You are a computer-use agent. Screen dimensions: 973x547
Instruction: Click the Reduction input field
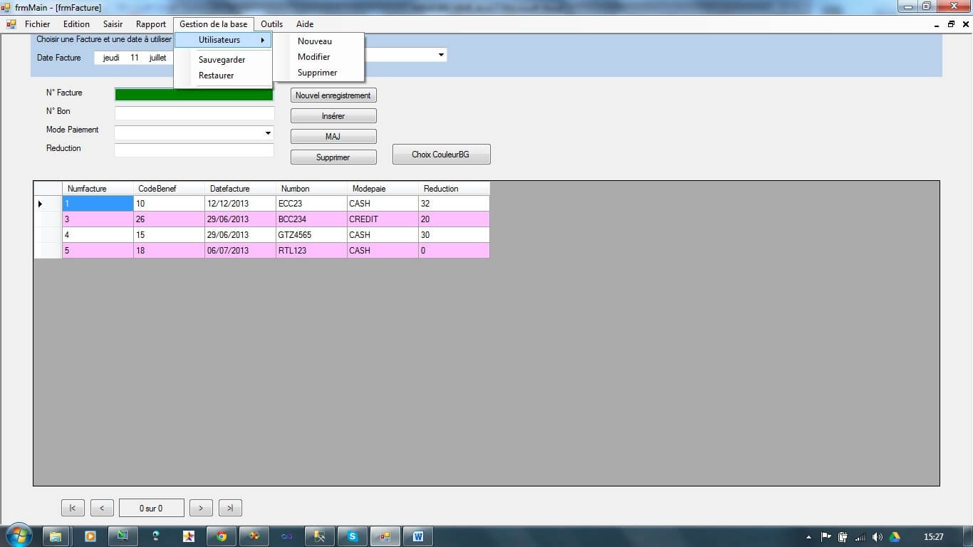click(x=194, y=150)
